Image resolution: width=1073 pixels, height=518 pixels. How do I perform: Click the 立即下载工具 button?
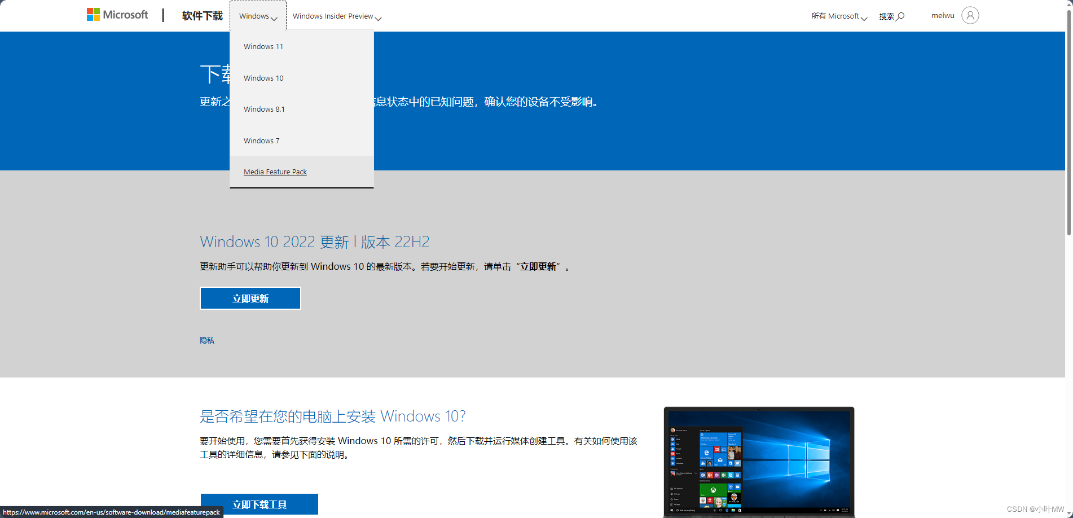click(x=260, y=504)
